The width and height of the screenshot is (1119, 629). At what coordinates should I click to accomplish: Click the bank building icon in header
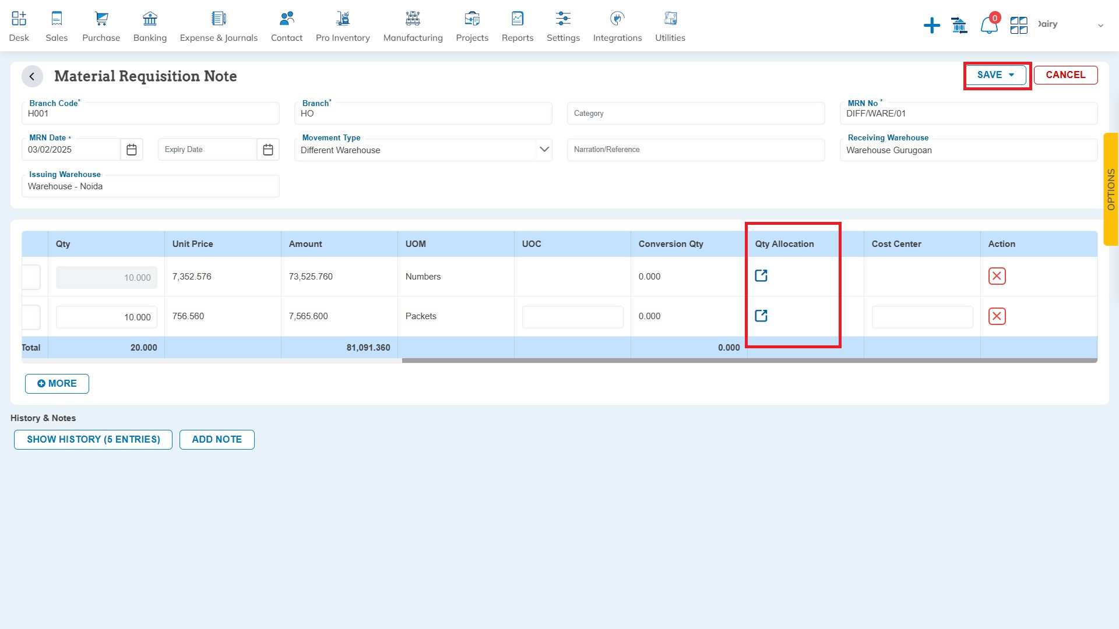tap(959, 25)
